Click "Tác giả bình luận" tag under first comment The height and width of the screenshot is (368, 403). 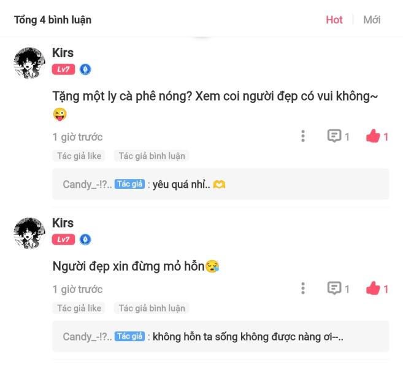[x=152, y=156]
